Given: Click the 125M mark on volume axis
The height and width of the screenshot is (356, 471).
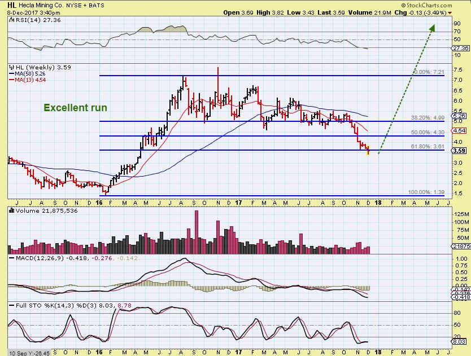Looking at the screenshot, I should pyautogui.click(x=462, y=214).
